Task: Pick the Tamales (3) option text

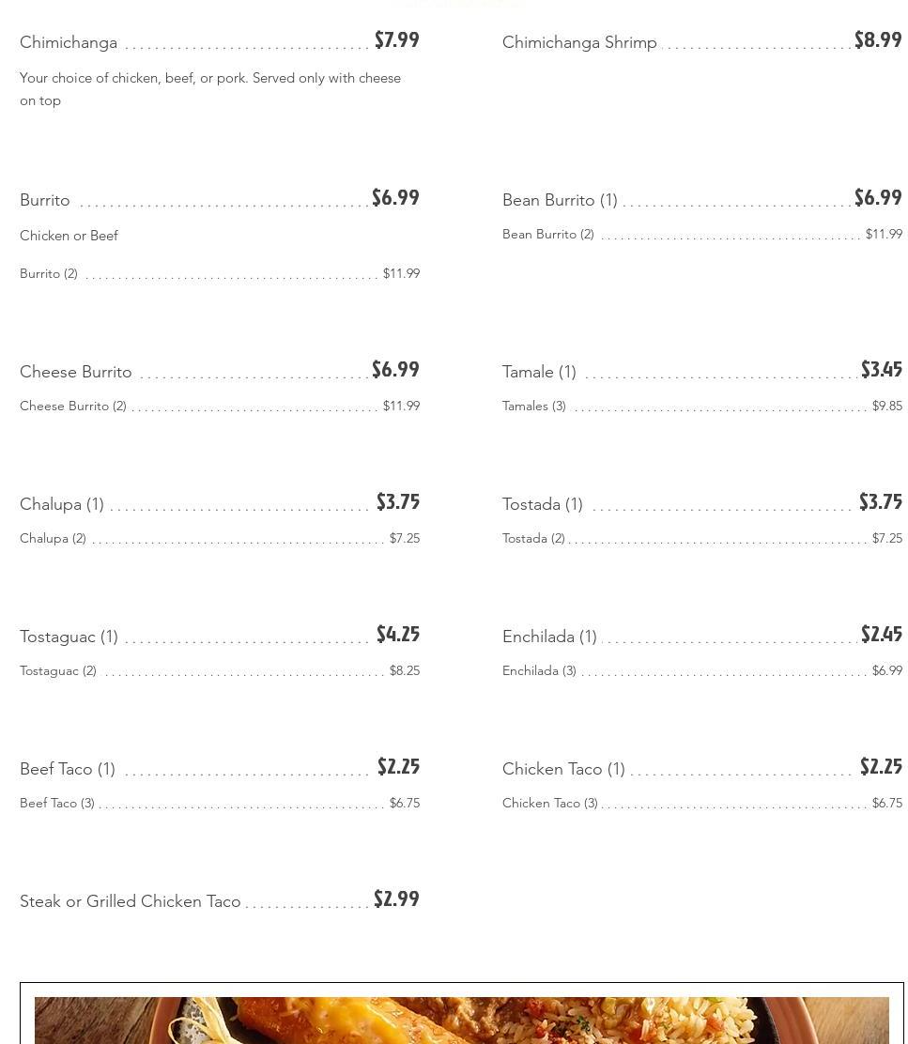Action: click(x=534, y=406)
